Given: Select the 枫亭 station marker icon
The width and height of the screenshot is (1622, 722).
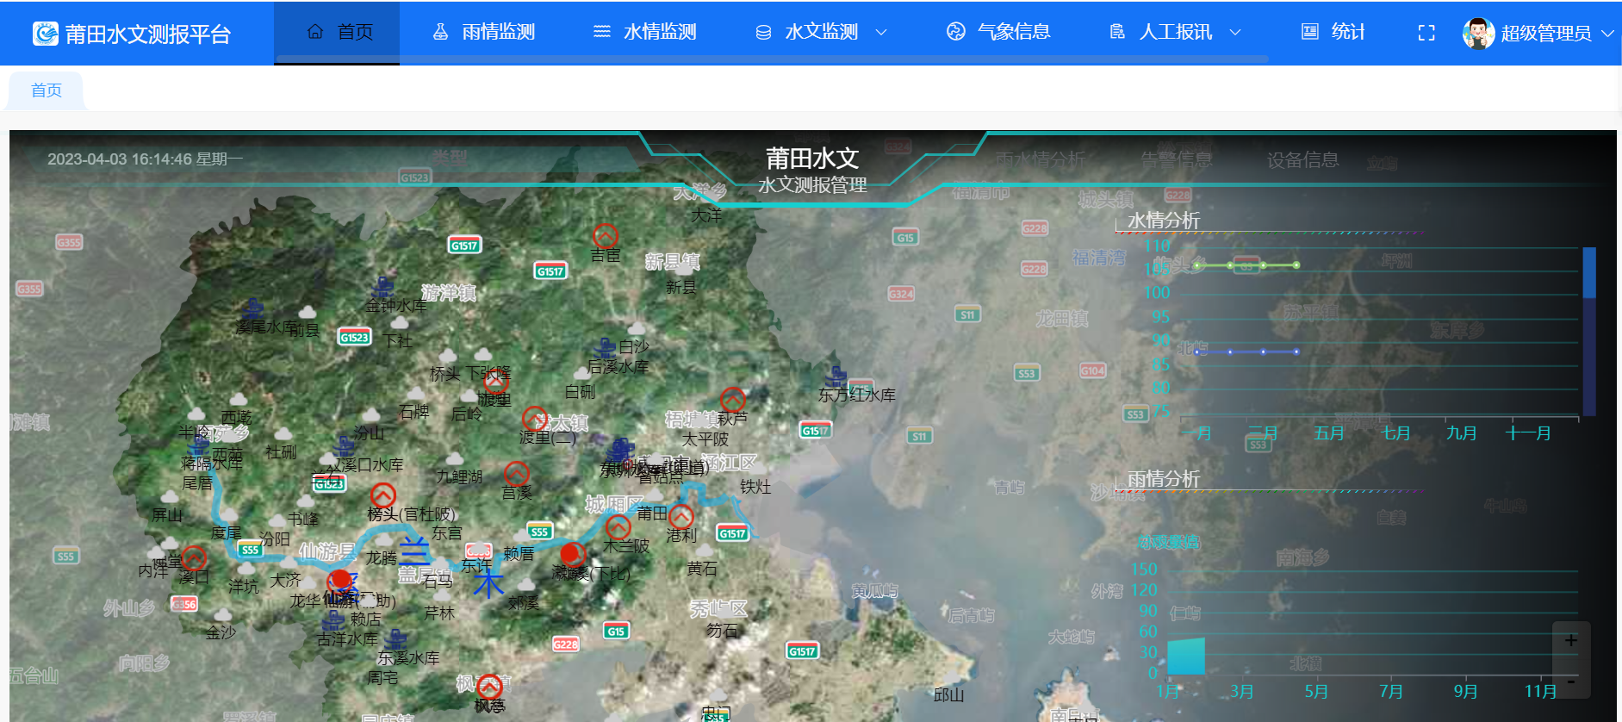Looking at the screenshot, I should click(x=489, y=686).
